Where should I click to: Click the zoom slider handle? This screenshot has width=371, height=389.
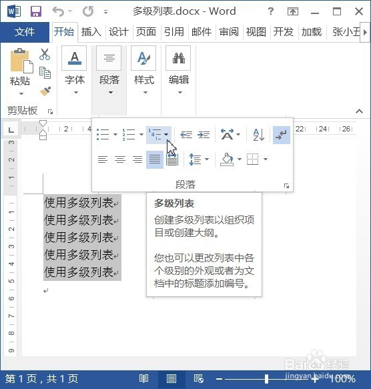pyautogui.click(x=266, y=379)
